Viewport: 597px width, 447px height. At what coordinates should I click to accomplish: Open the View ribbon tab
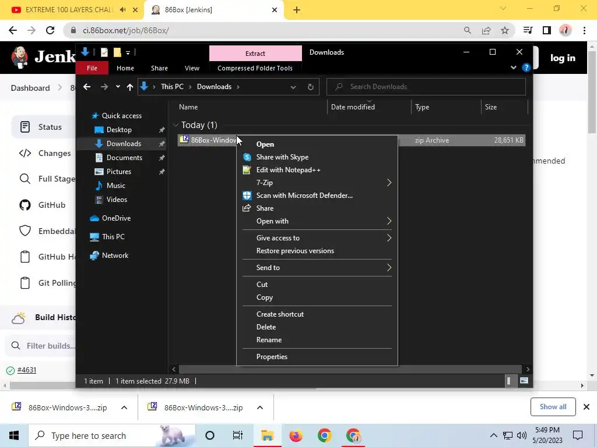click(192, 68)
